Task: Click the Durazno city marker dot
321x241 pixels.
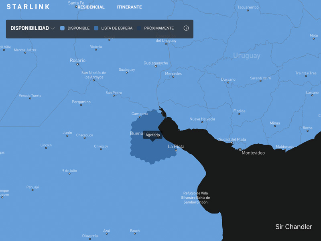Action: point(228,83)
